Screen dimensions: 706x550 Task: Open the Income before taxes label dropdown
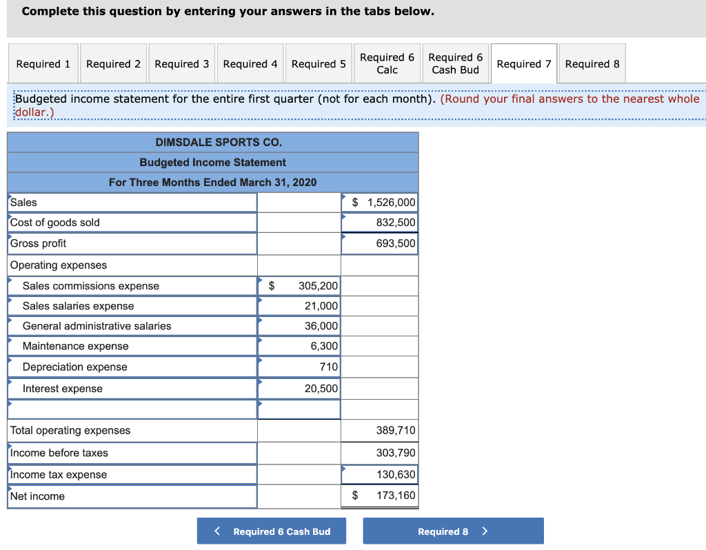click(132, 453)
